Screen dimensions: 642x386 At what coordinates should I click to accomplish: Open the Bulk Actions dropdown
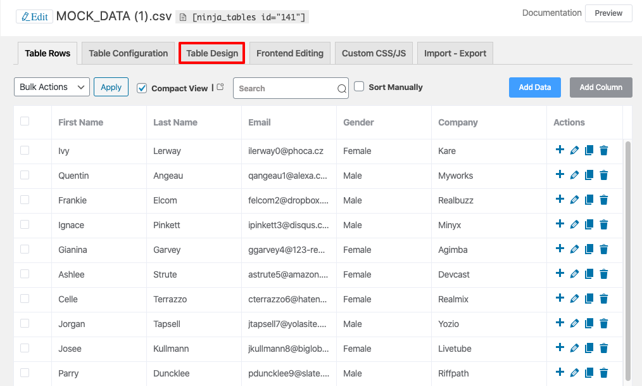point(52,87)
